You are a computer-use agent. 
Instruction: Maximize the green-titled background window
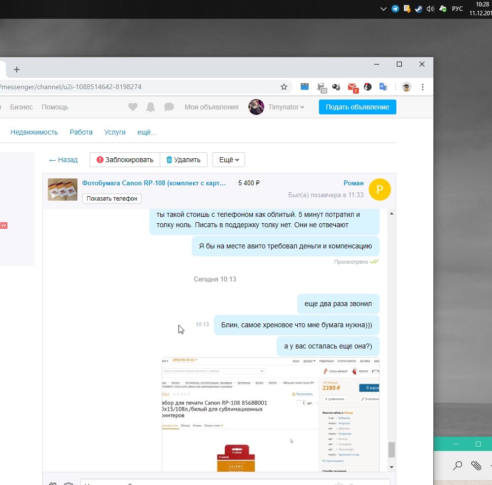pyautogui.click(x=478, y=444)
